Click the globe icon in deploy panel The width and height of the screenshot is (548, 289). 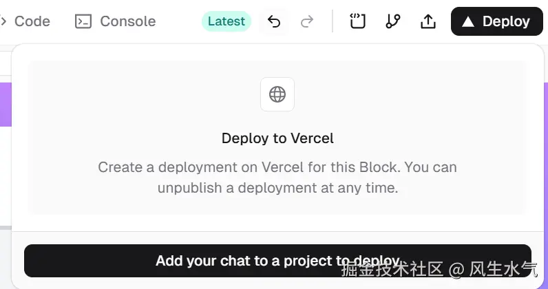click(277, 94)
